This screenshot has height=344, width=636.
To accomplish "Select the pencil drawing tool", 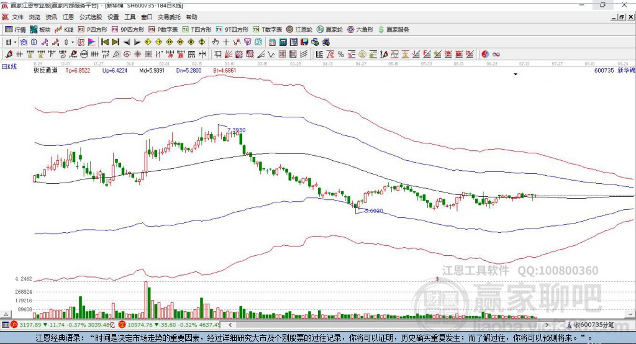I will coord(9,54).
